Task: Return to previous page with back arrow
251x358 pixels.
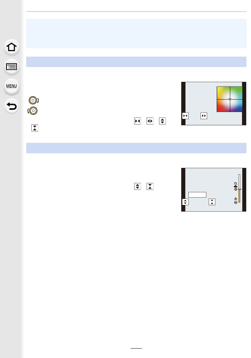Action: pyautogui.click(x=11, y=106)
